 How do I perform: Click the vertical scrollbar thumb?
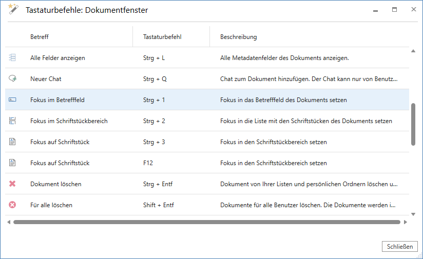[x=413, y=125]
